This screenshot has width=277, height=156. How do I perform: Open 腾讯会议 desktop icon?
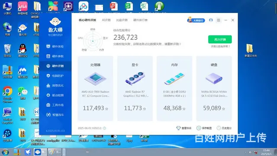click(23, 71)
